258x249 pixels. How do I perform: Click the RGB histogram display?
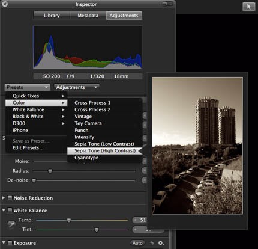pos(88,48)
